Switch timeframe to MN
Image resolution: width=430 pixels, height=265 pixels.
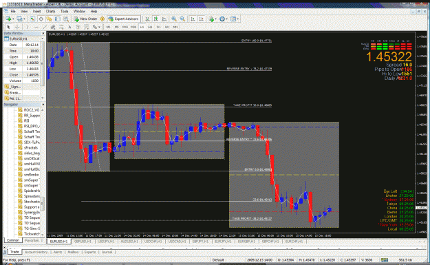tap(175, 27)
